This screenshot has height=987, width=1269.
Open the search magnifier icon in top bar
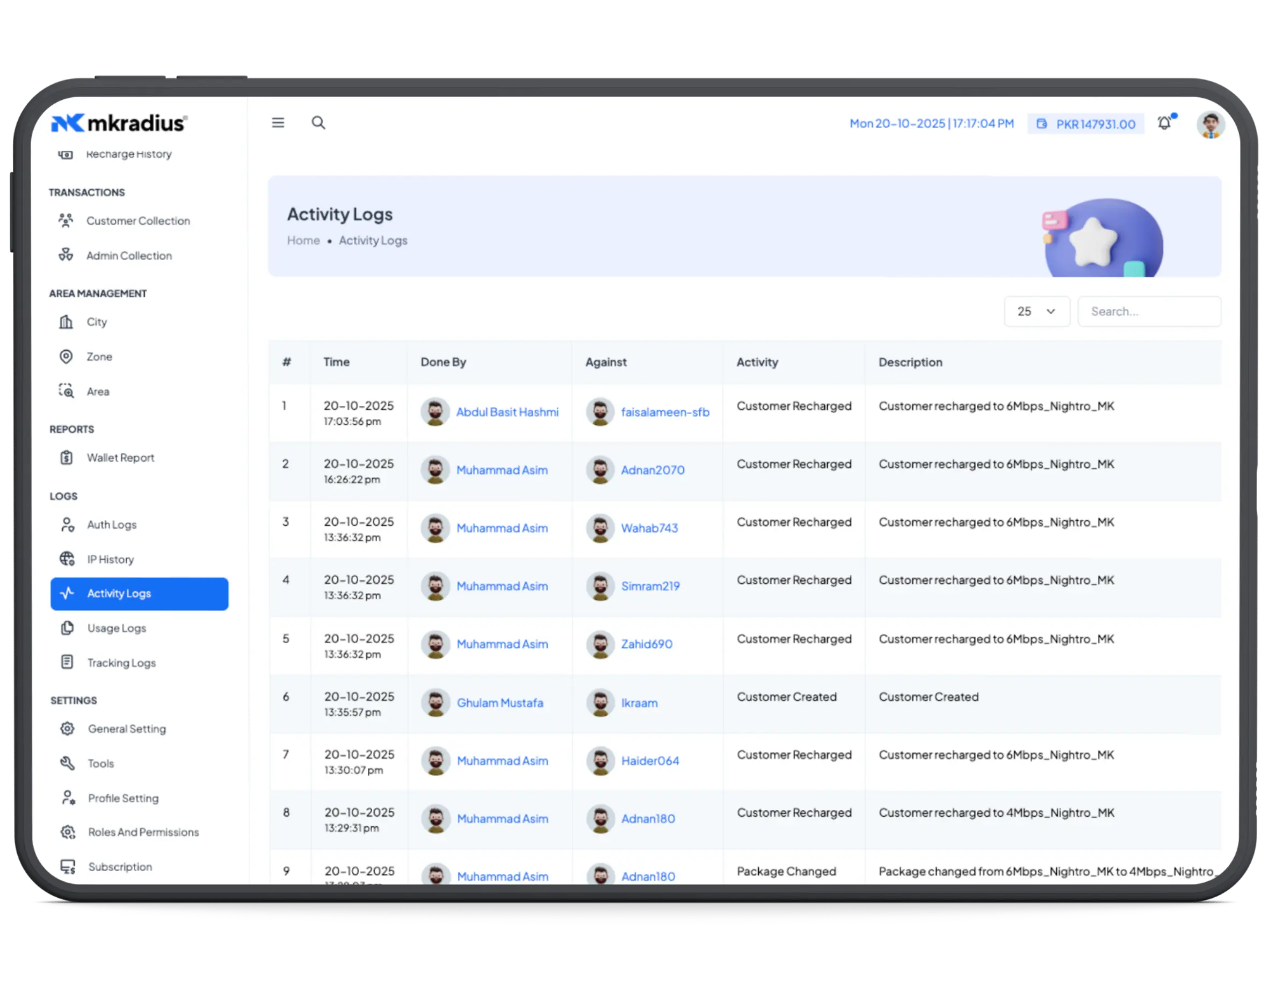click(x=318, y=122)
